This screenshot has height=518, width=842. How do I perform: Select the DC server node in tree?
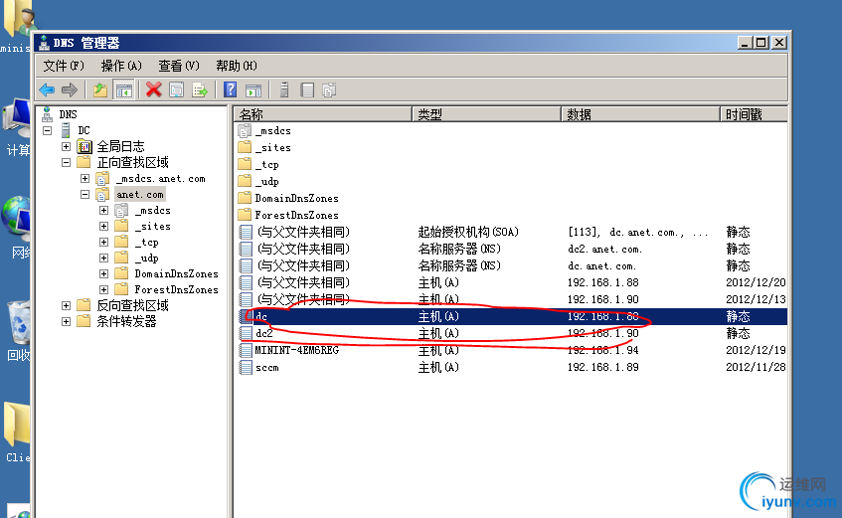click(x=84, y=130)
